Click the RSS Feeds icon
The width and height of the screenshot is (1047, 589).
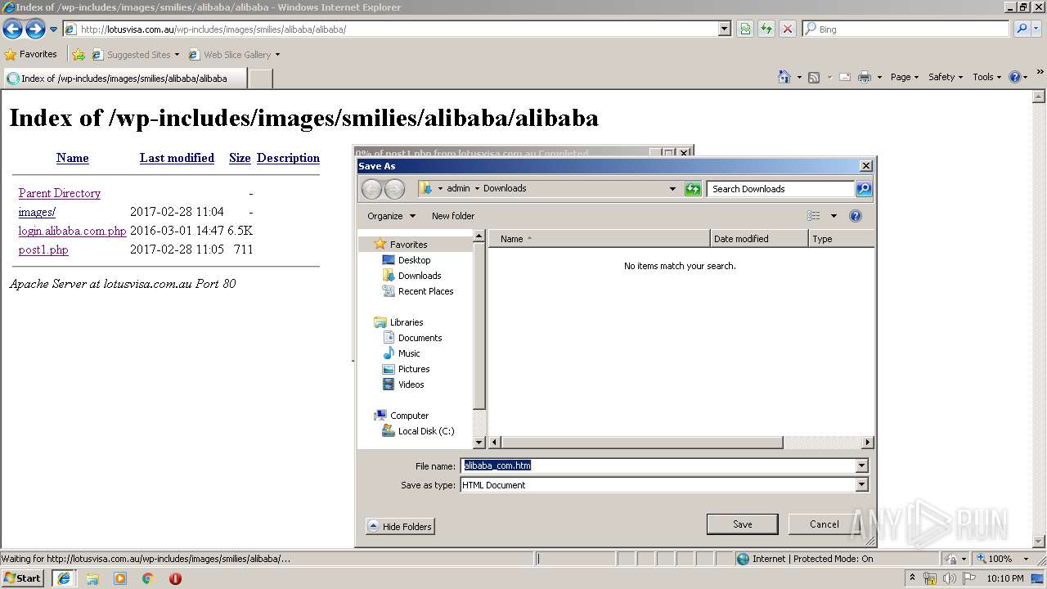click(x=814, y=77)
